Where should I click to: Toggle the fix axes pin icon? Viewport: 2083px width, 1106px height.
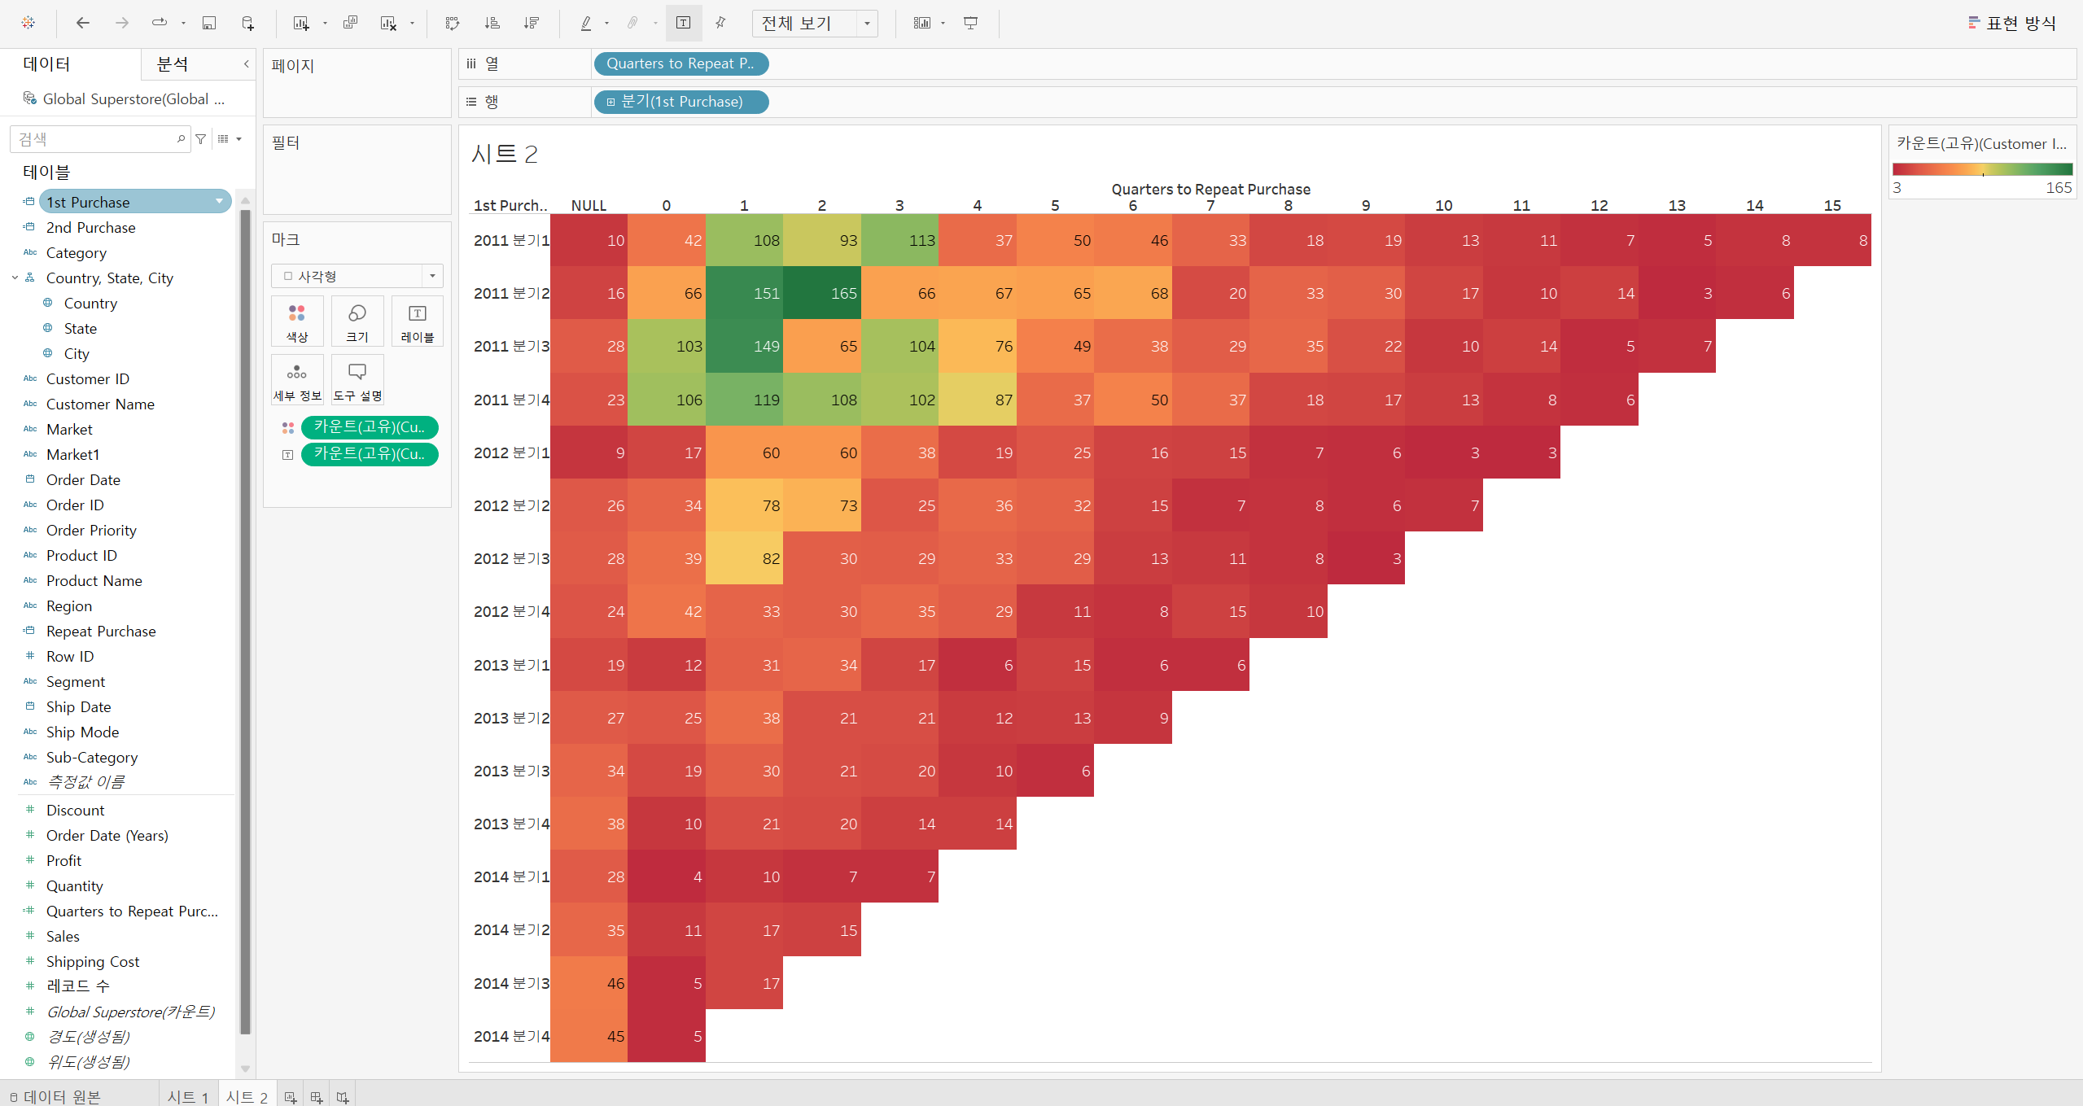click(720, 23)
